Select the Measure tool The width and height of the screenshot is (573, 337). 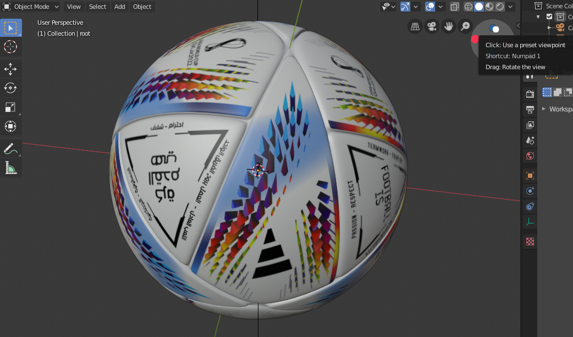tap(11, 167)
